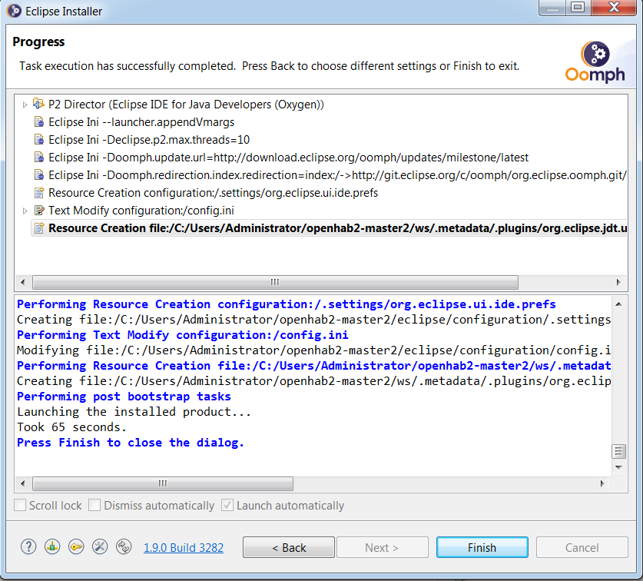Go back with the Back button
Viewport: 643px width, 581px height.
[289, 547]
